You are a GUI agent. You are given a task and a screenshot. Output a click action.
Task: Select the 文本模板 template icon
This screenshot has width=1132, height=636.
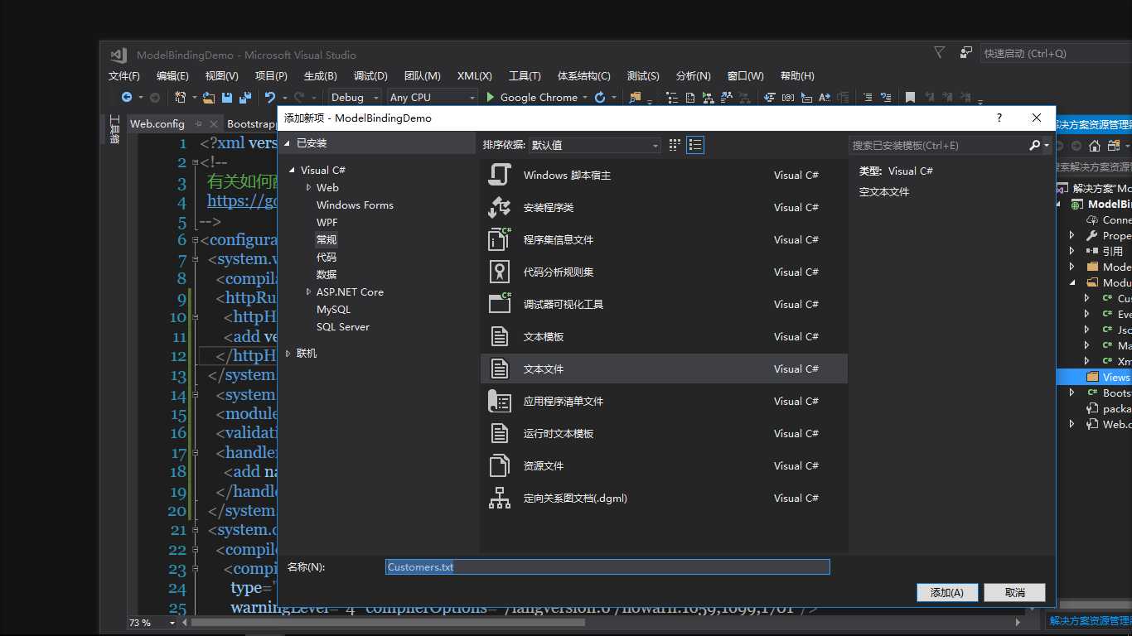coord(500,336)
